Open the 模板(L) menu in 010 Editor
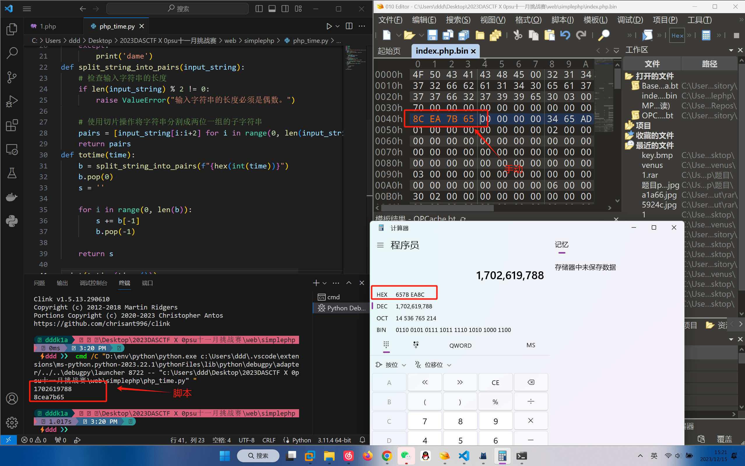The height and width of the screenshot is (466, 745). coord(595,20)
